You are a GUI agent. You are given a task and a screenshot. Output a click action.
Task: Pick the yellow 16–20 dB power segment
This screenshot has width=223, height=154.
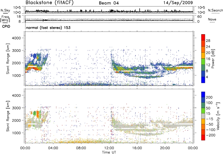pyautogui.click(x=203, y=56)
